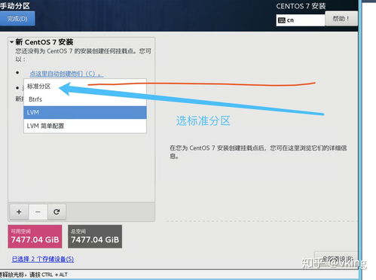
Task: Pick LVM 简单配置 from the list
Action: 85,126
